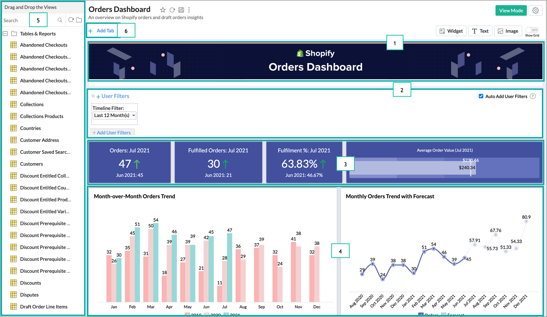
Task: Insert a Text element using the Text button
Action: click(480, 31)
